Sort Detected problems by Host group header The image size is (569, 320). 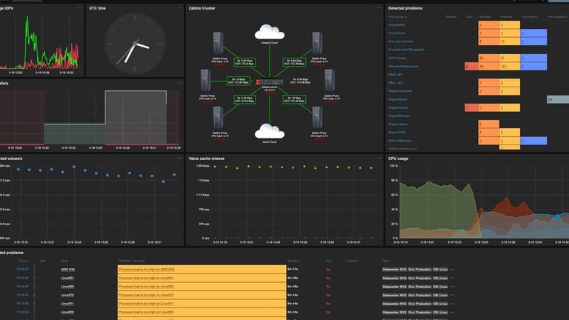click(397, 17)
